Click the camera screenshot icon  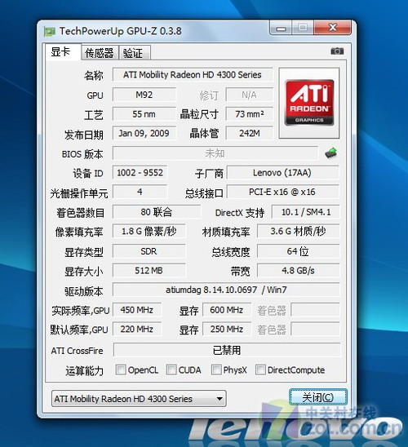[337, 51]
